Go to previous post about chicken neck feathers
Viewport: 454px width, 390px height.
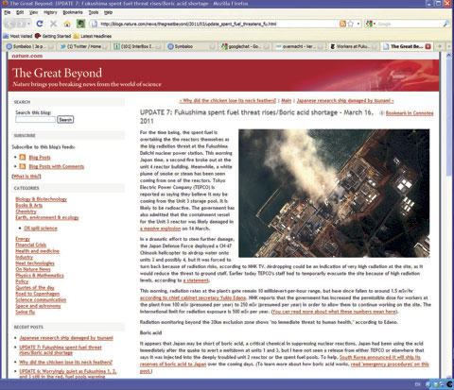coord(228,101)
